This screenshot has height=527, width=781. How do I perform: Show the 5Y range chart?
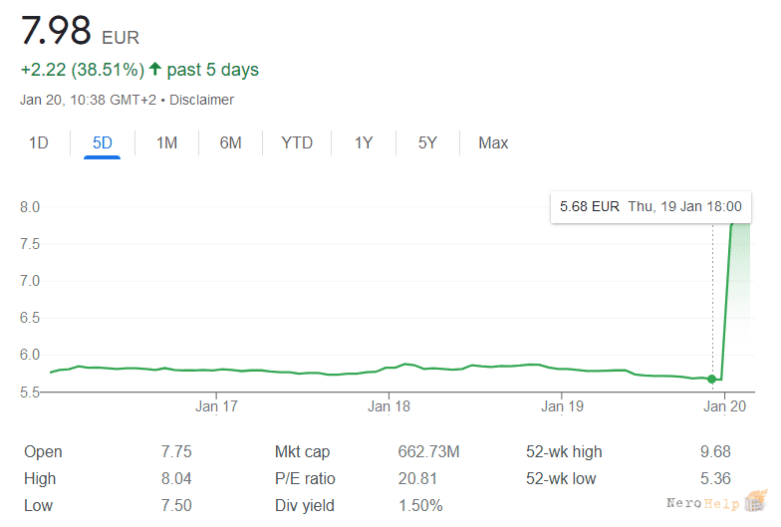(427, 143)
